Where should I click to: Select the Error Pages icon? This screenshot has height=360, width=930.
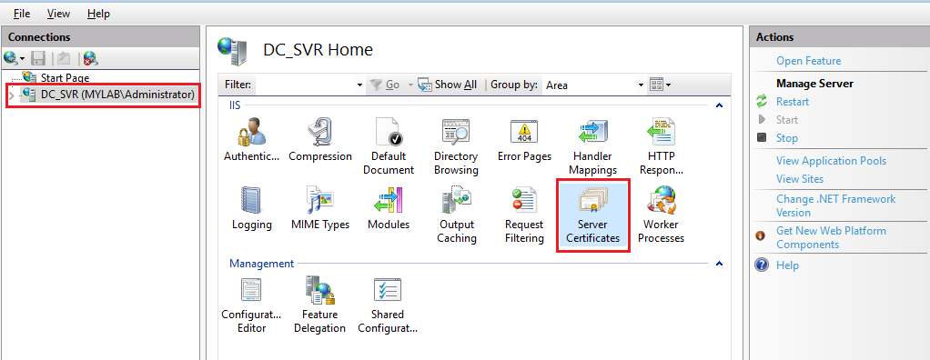524,132
